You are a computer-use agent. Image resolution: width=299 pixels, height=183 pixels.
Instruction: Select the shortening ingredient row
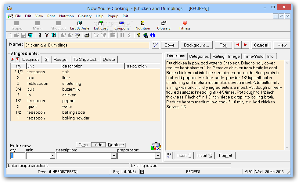85,83
